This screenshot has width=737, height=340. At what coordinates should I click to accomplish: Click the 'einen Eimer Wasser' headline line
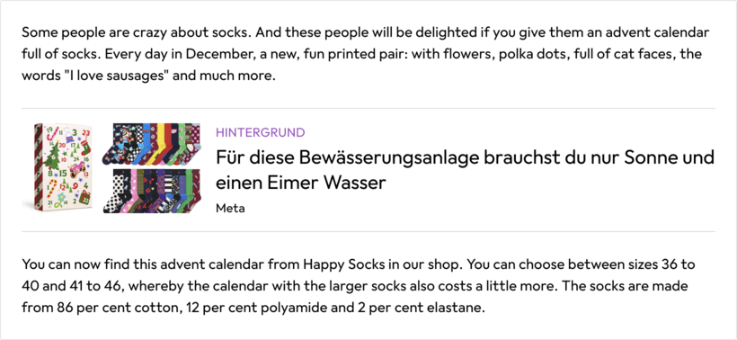tap(301, 183)
